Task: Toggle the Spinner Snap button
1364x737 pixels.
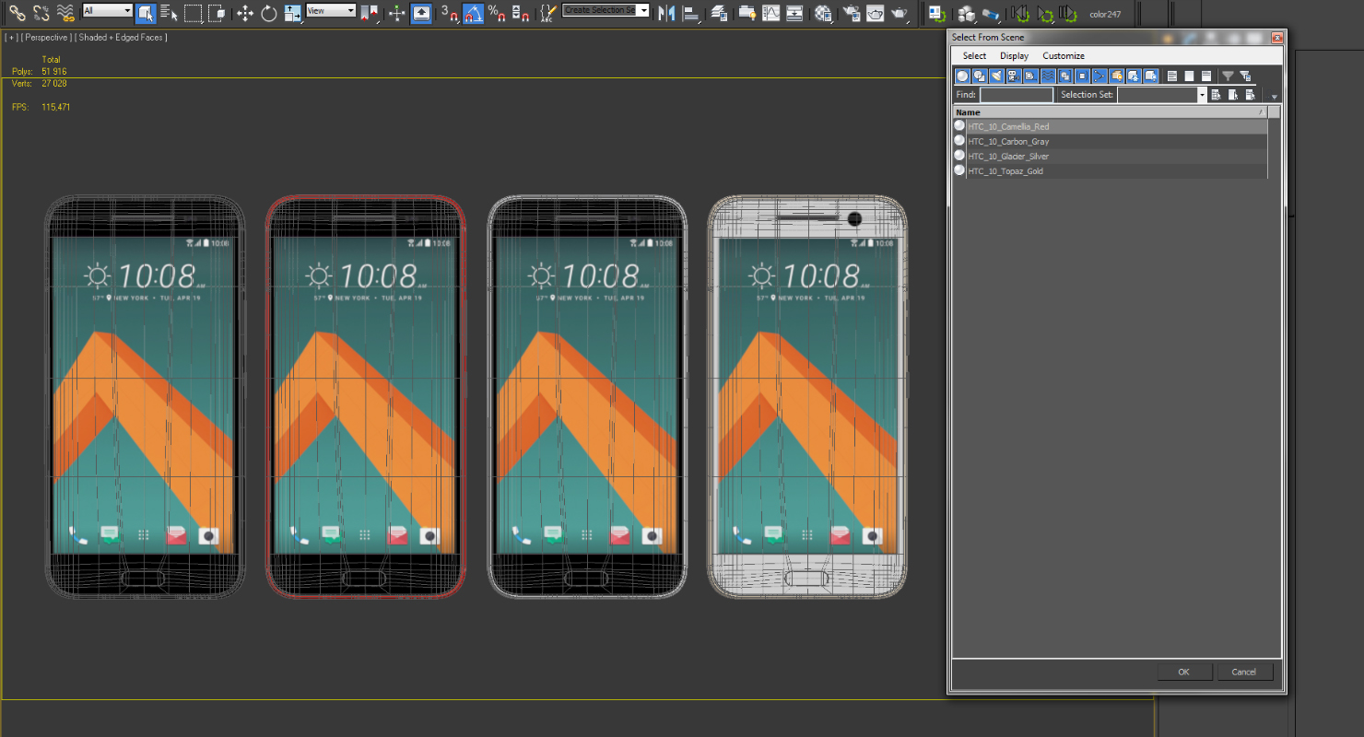Action: click(x=520, y=13)
